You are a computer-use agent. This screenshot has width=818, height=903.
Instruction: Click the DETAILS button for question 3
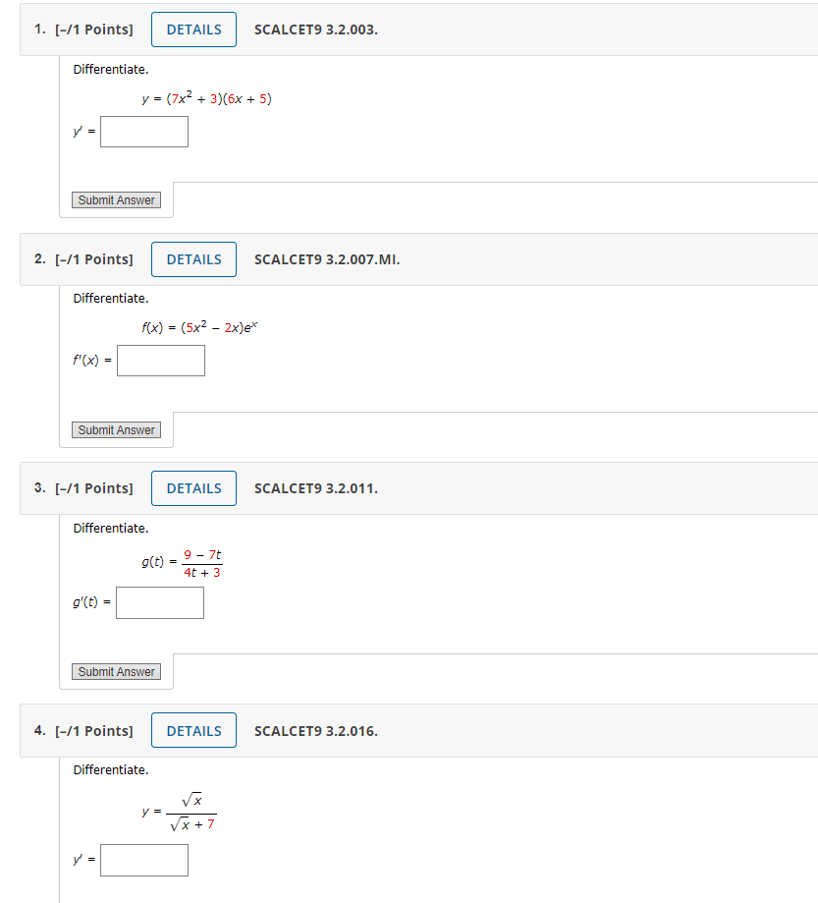coord(193,487)
